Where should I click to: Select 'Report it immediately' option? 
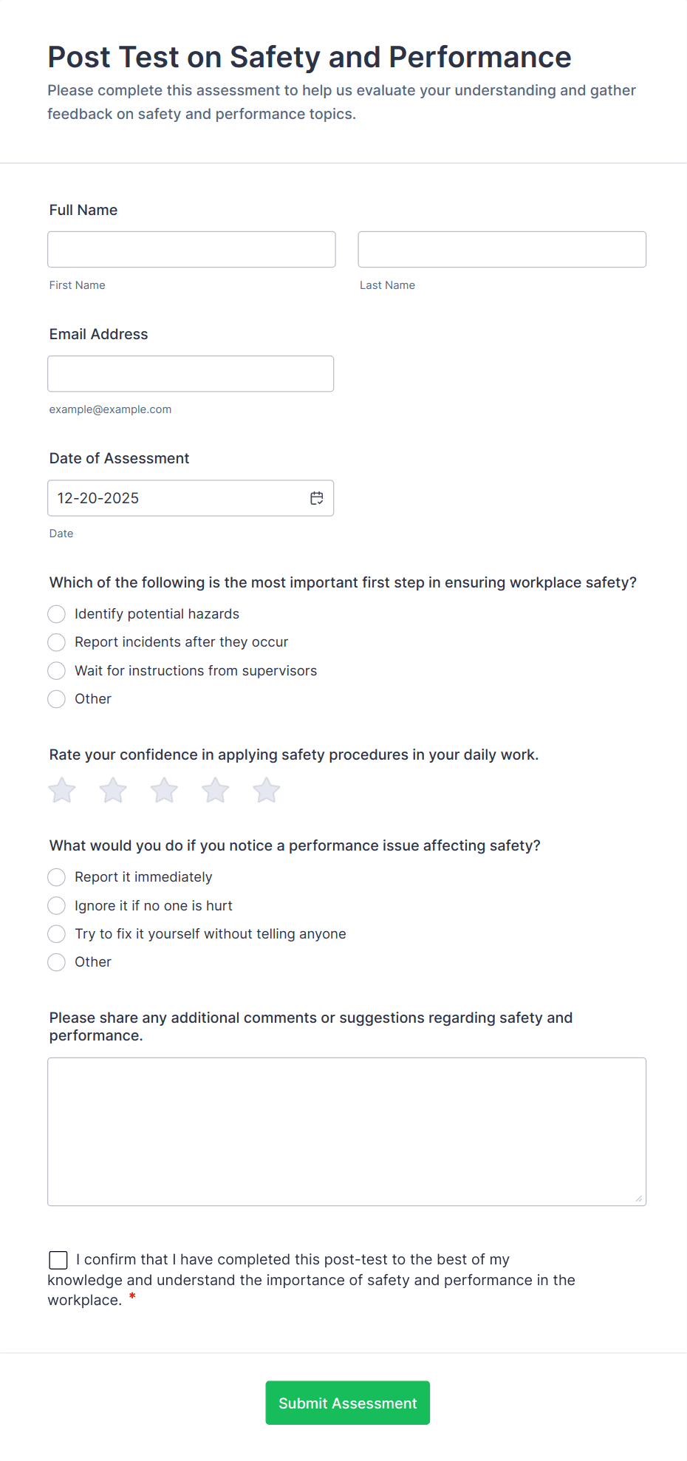56,877
